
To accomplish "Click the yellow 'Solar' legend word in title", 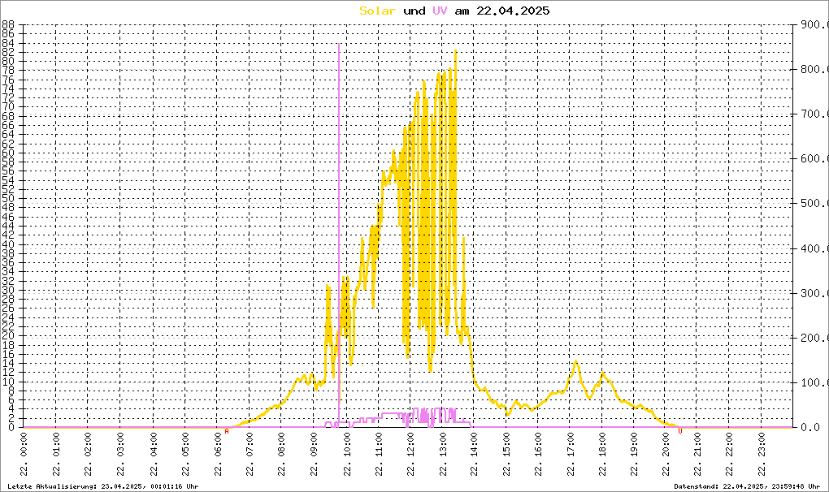I will (x=378, y=11).
